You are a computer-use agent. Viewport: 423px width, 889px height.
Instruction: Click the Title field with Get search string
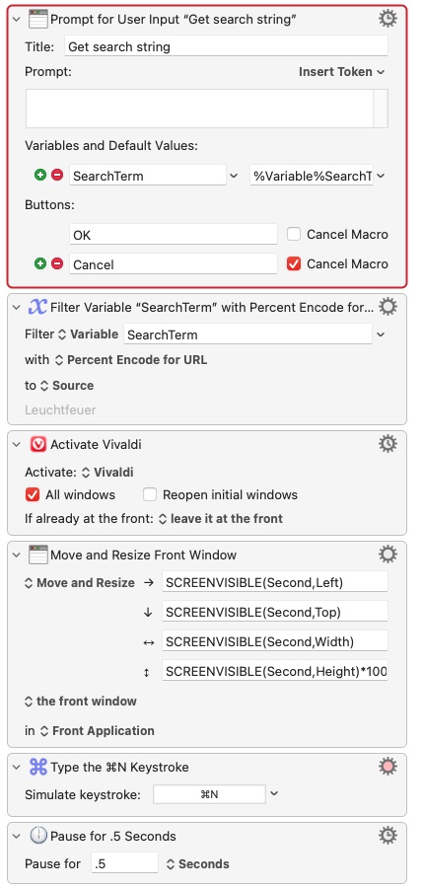(226, 46)
